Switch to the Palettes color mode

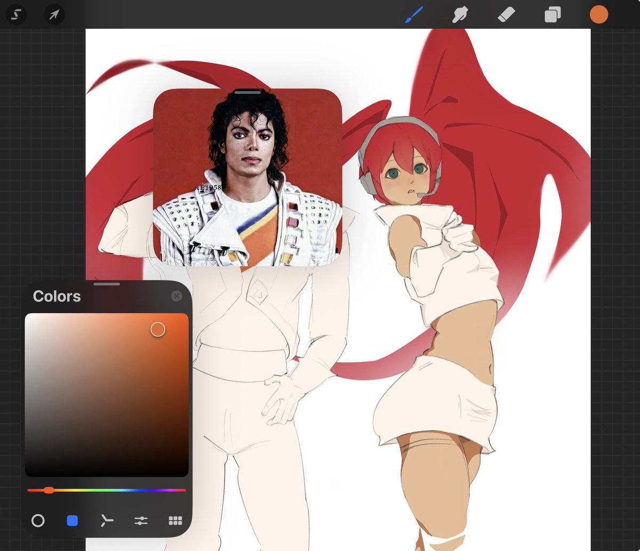[x=175, y=521]
